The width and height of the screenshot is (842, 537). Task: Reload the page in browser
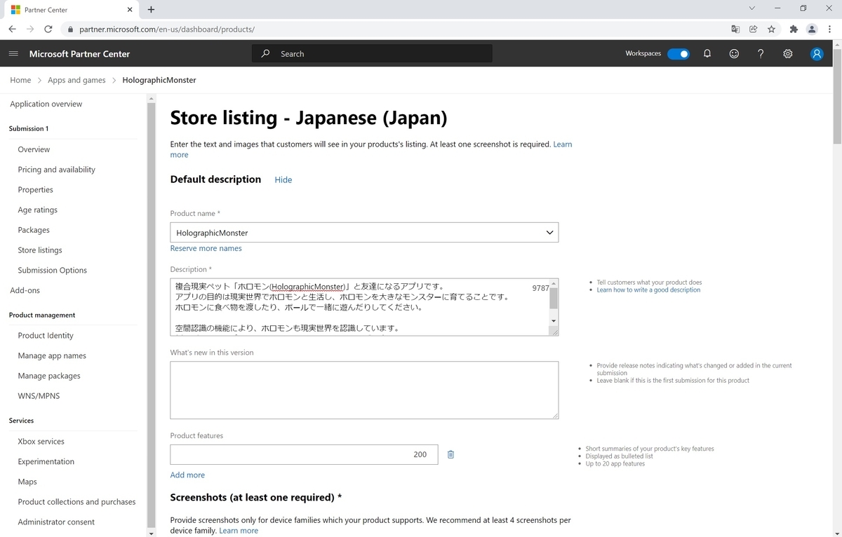coord(48,29)
